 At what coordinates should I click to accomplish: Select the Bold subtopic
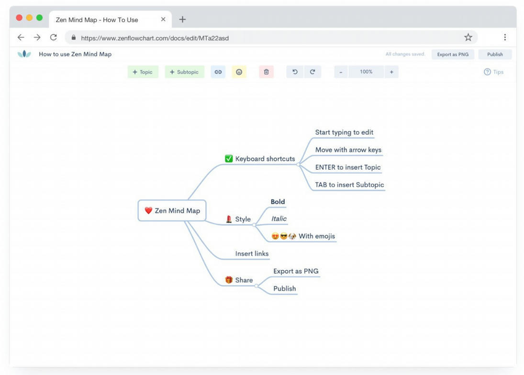(x=278, y=202)
